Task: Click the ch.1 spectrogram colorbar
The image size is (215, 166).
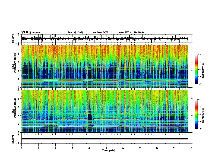Action: (x=197, y=69)
